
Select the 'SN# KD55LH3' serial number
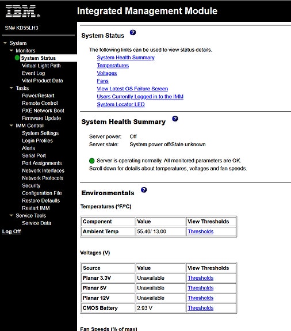point(21,28)
